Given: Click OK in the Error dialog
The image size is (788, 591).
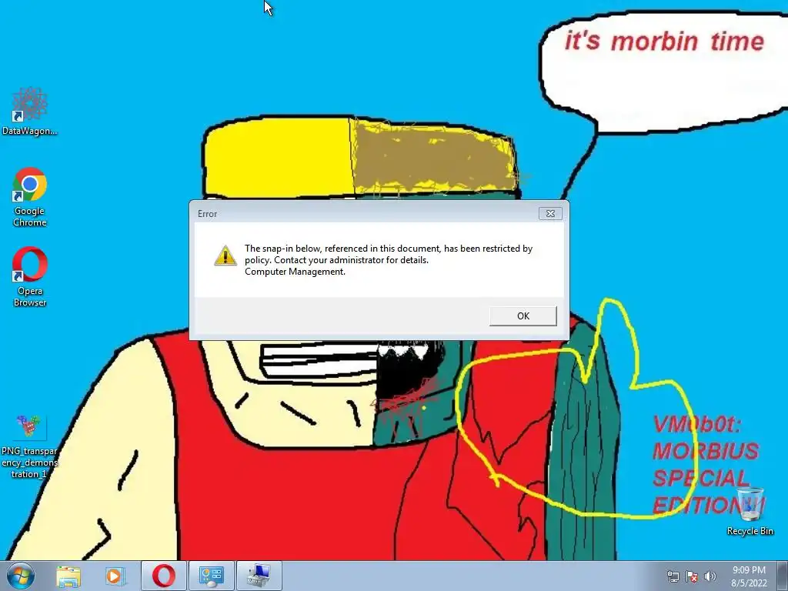Looking at the screenshot, I should pyautogui.click(x=523, y=316).
